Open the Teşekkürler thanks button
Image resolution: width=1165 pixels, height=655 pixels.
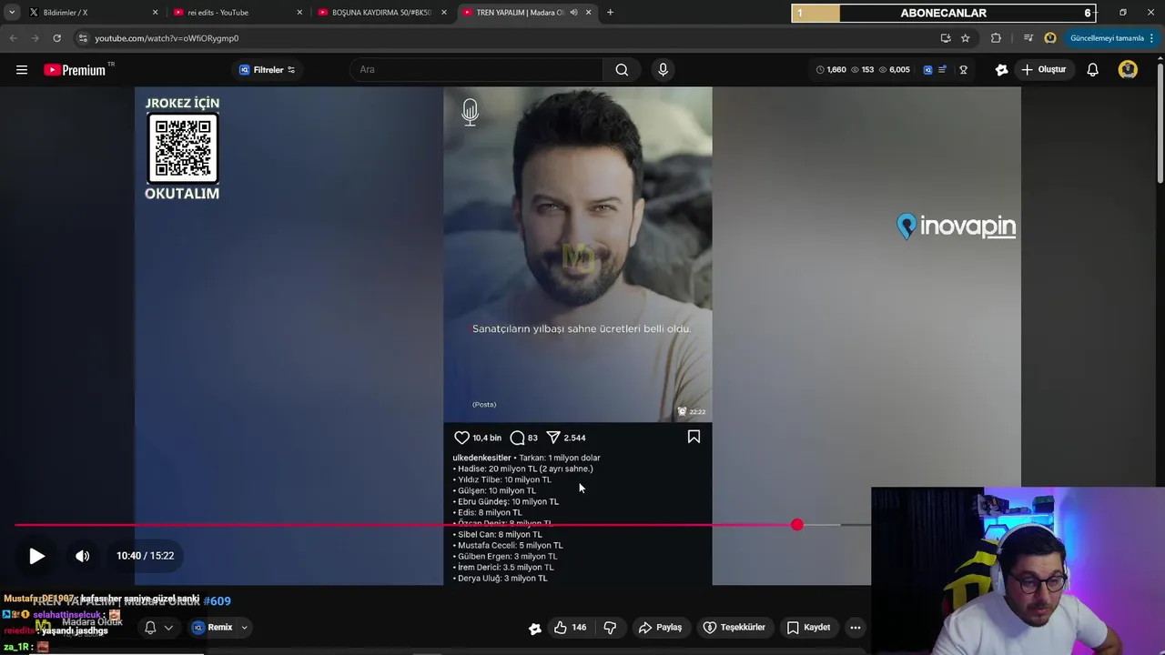734,627
